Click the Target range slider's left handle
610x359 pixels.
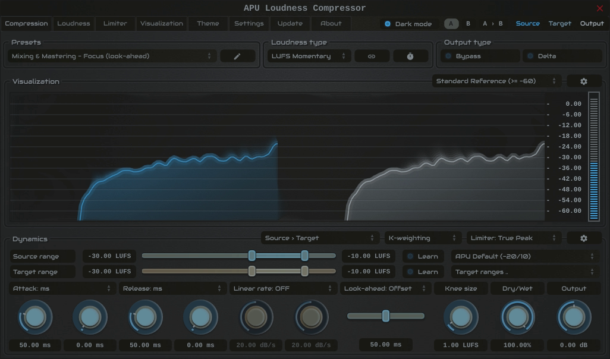coord(252,271)
